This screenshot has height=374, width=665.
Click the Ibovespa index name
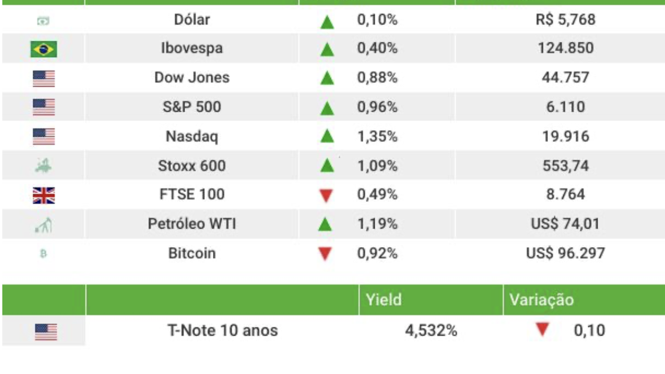pyautogui.click(x=192, y=48)
